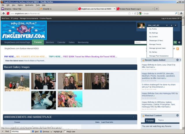The height and width of the screenshot is (134, 185).
Task: Open the Membership navigation tab
Action: point(83,42)
